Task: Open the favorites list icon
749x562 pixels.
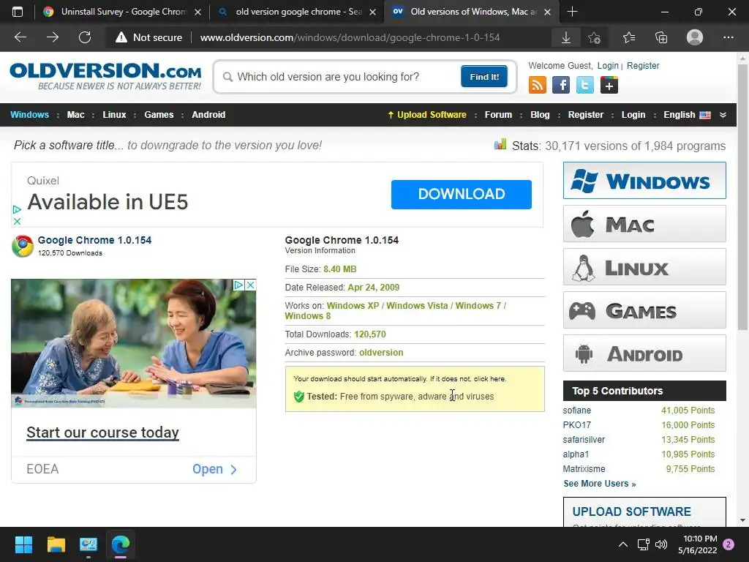Action: click(629, 37)
